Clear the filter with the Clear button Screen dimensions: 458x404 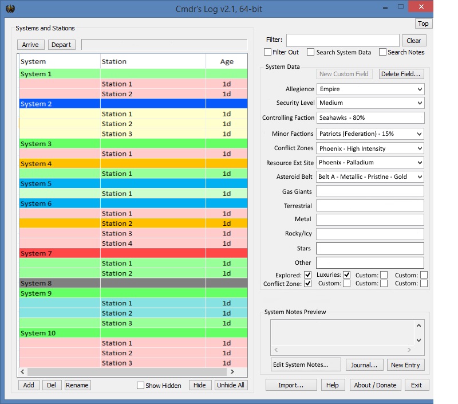(414, 41)
